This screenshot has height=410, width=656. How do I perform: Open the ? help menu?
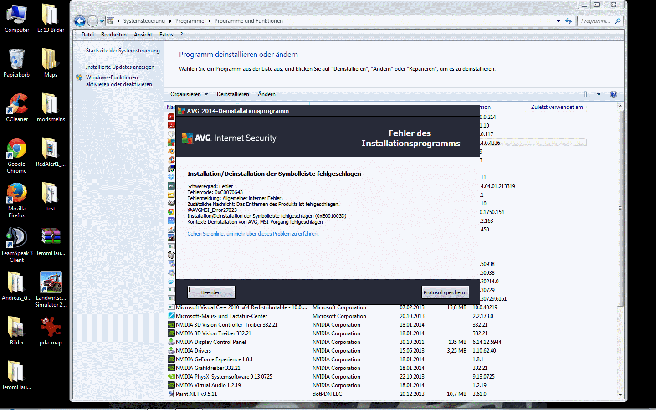(181, 35)
